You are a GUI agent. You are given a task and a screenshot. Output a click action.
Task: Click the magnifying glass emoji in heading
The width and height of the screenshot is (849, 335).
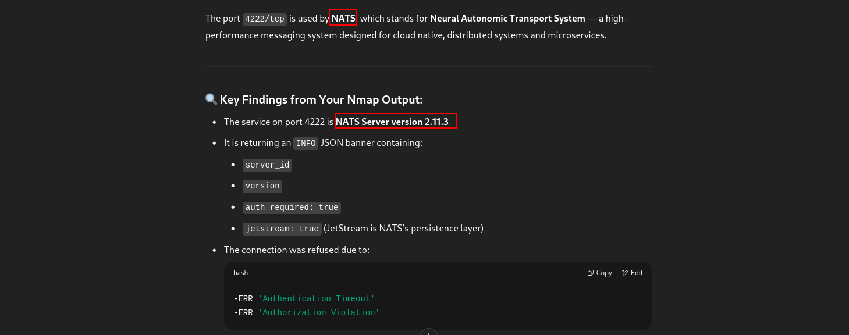[x=211, y=99]
